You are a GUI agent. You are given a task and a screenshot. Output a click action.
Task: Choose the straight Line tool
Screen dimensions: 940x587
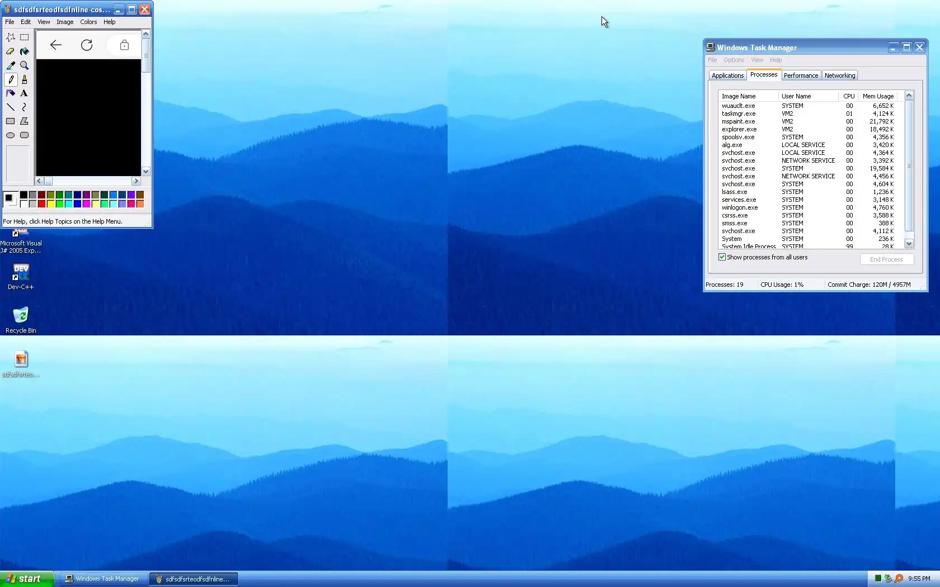coord(11,107)
